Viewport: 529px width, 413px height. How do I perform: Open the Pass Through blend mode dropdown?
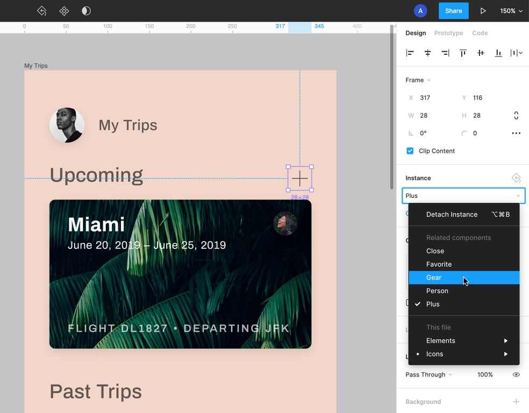[428, 375]
